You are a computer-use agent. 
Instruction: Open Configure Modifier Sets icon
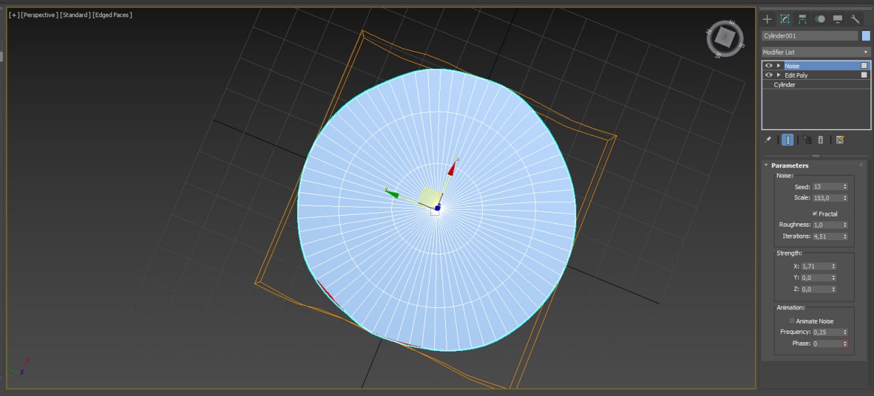tap(840, 139)
